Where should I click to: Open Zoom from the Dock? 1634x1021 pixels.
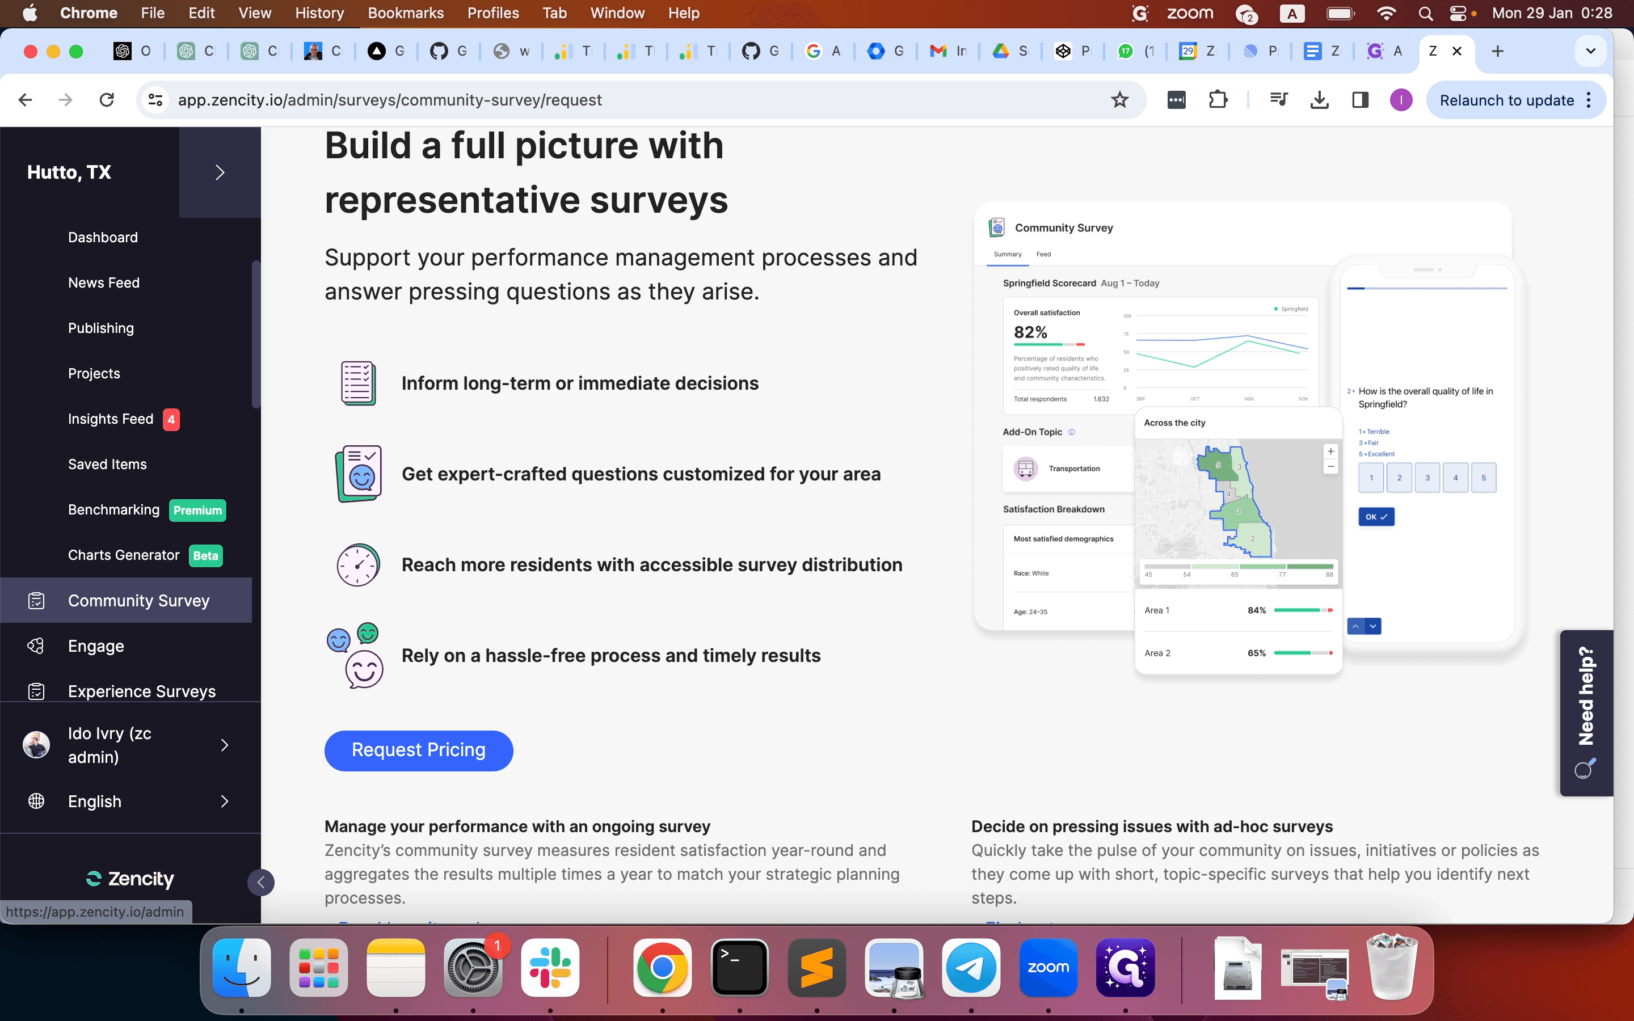[1048, 967]
